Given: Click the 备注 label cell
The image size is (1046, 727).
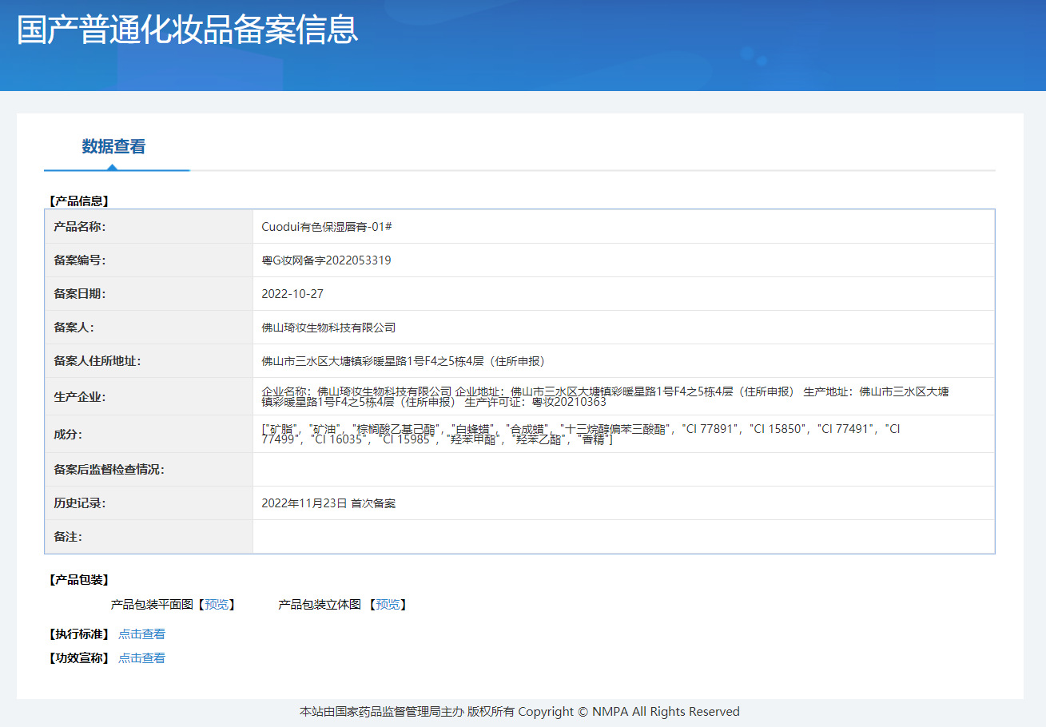Looking at the screenshot, I should point(149,537).
